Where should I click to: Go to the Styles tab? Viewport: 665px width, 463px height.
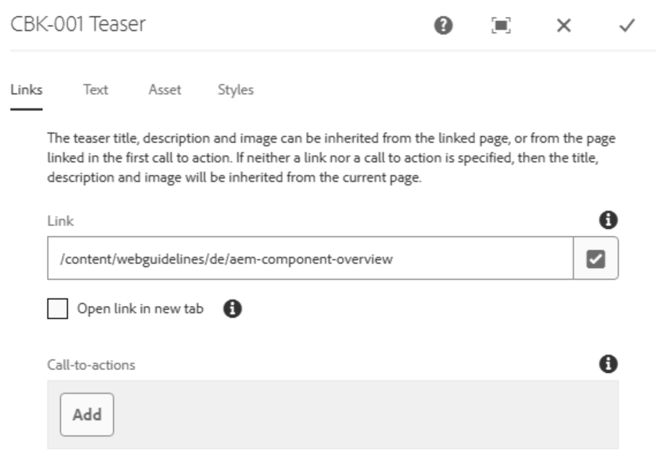235,90
